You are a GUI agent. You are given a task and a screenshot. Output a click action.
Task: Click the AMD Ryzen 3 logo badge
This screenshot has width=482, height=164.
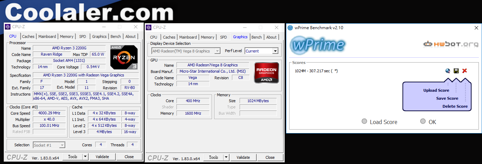(x=124, y=57)
